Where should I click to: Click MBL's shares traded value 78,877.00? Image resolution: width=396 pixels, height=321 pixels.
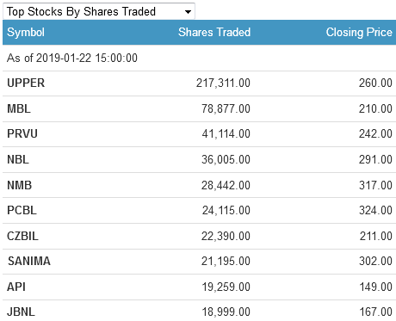click(226, 108)
